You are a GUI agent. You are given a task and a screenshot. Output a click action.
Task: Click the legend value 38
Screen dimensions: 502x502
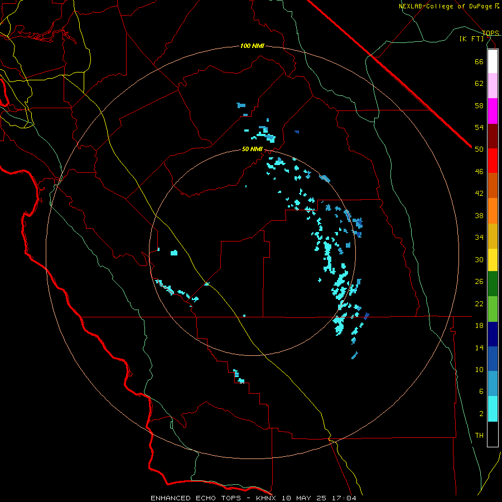tap(479, 215)
